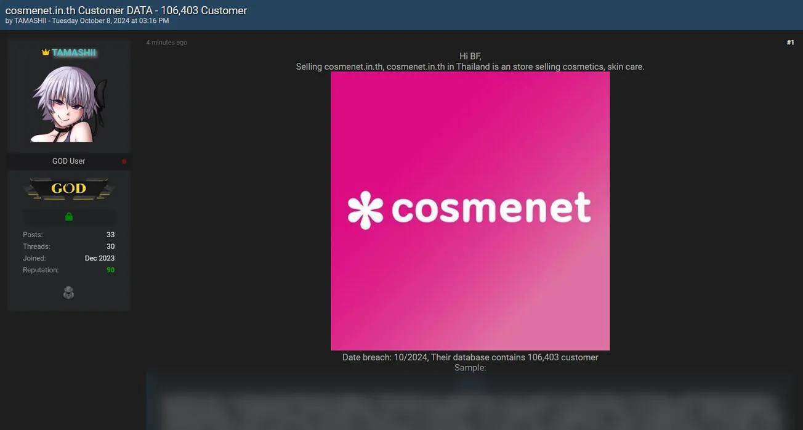The height and width of the screenshot is (430, 803).
Task: View the user's 33 posts count
Action: point(110,235)
